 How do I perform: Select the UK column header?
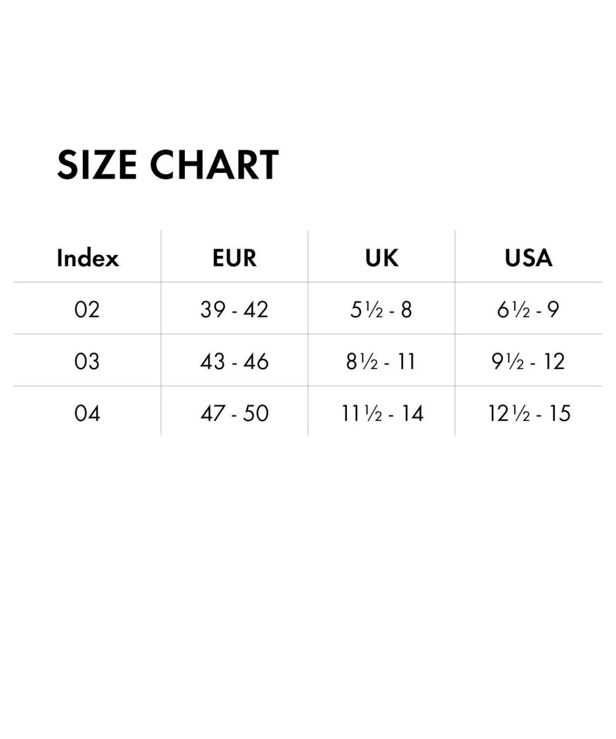tap(381, 258)
